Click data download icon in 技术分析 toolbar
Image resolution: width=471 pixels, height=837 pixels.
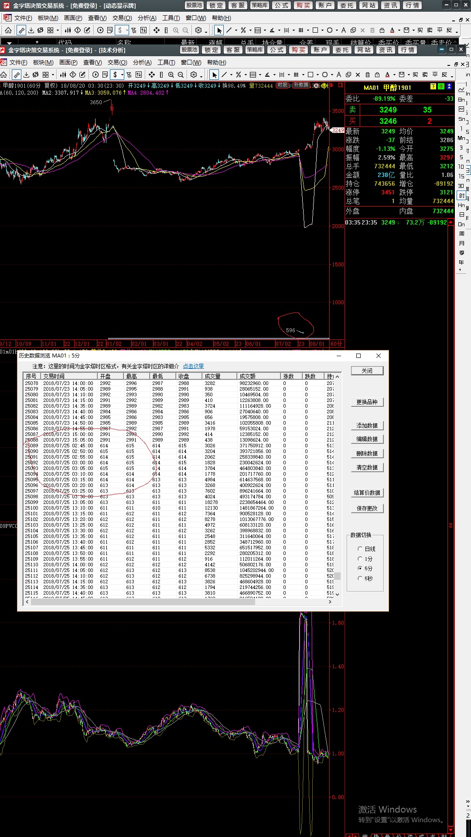coord(26,75)
